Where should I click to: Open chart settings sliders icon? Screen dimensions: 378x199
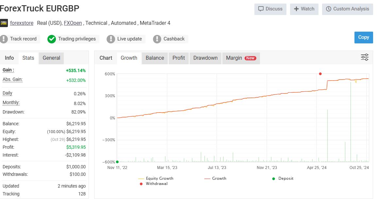click(x=365, y=57)
